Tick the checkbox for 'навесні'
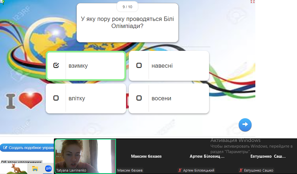 point(139,66)
